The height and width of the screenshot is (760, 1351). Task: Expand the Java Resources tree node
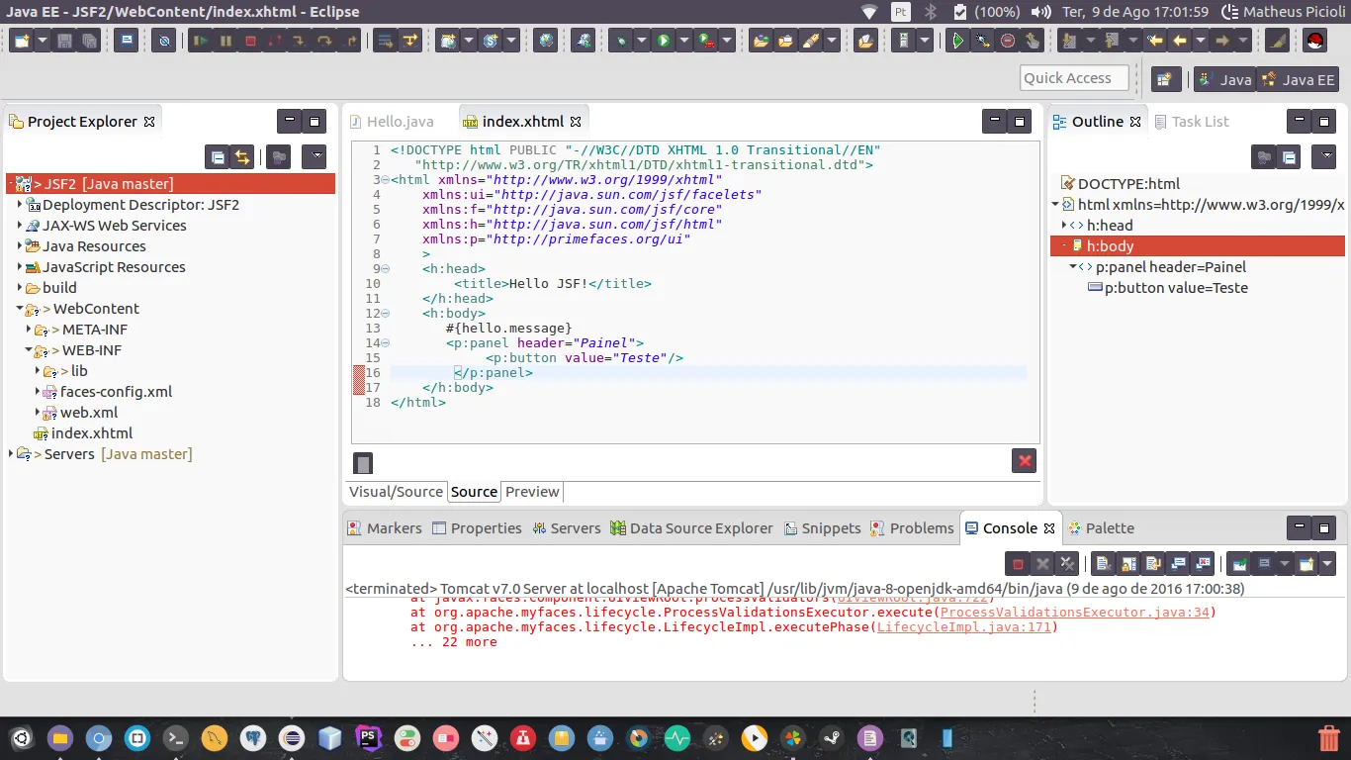pyautogui.click(x=20, y=246)
